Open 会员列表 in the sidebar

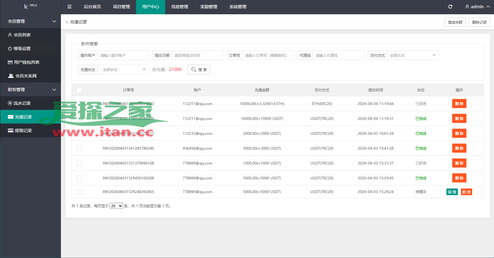tap(30, 35)
